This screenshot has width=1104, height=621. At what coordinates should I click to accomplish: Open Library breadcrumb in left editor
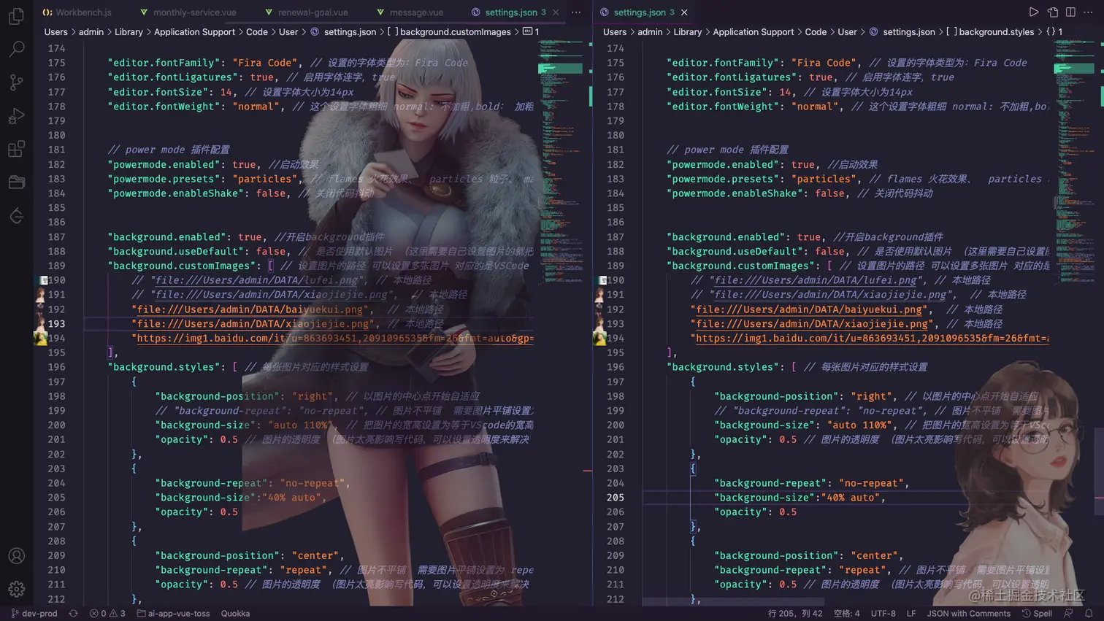tap(129, 32)
